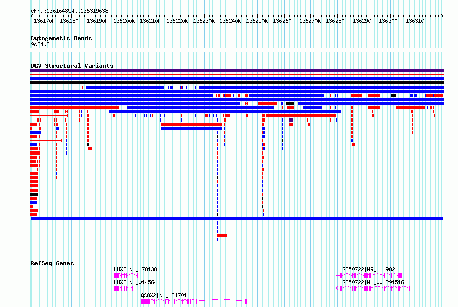Select the red variant bar near 136250k–136256k
This screenshot has width=458, height=307.
267,104
